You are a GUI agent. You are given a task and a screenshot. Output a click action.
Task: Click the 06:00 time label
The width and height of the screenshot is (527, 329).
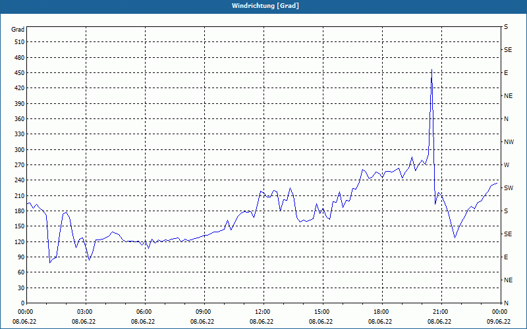pyautogui.click(x=143, y=312)
